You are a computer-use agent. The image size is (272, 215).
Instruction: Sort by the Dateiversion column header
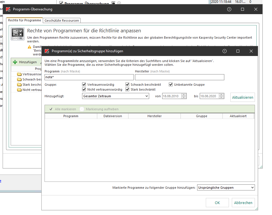[112, 116]
